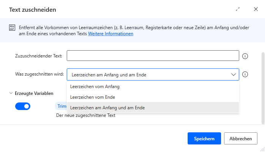Click the resize grip in the dialog corner
Image resolution: width=265 pixels, height=152 pixels.
click(x=262, y=149)
